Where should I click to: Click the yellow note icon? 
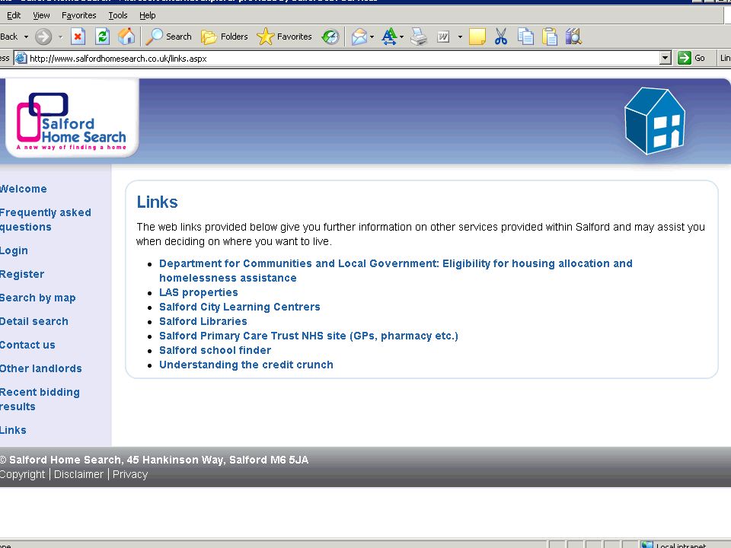pyautogui.click(x=477, y=37)
